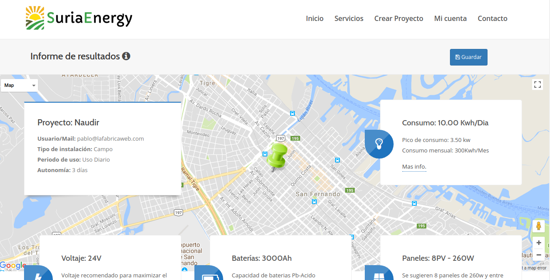Click the Periodo de uso: Uso Diario line
The width and height of the screenshot is (550, 280).
click(x=74, y=159)
